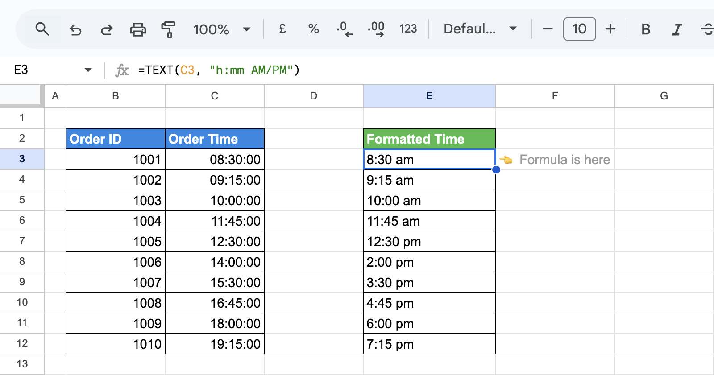Click the blue fill handle on E3
The image size is (714, 375).
[x=496, y=169]
